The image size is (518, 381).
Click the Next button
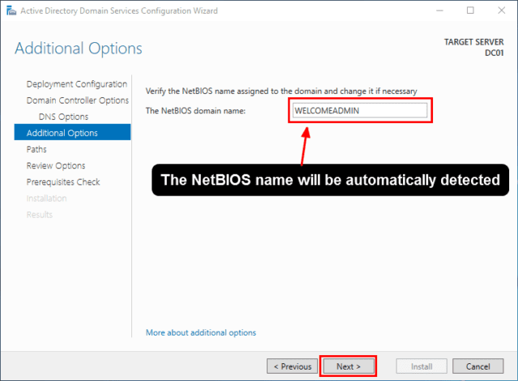[x=349, y=366]
